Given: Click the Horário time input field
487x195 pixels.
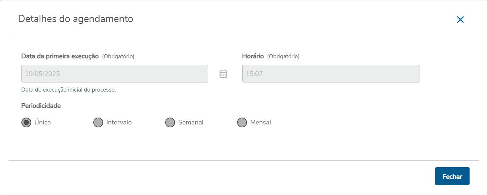Looking at the screenshot, I should point(330,74).
